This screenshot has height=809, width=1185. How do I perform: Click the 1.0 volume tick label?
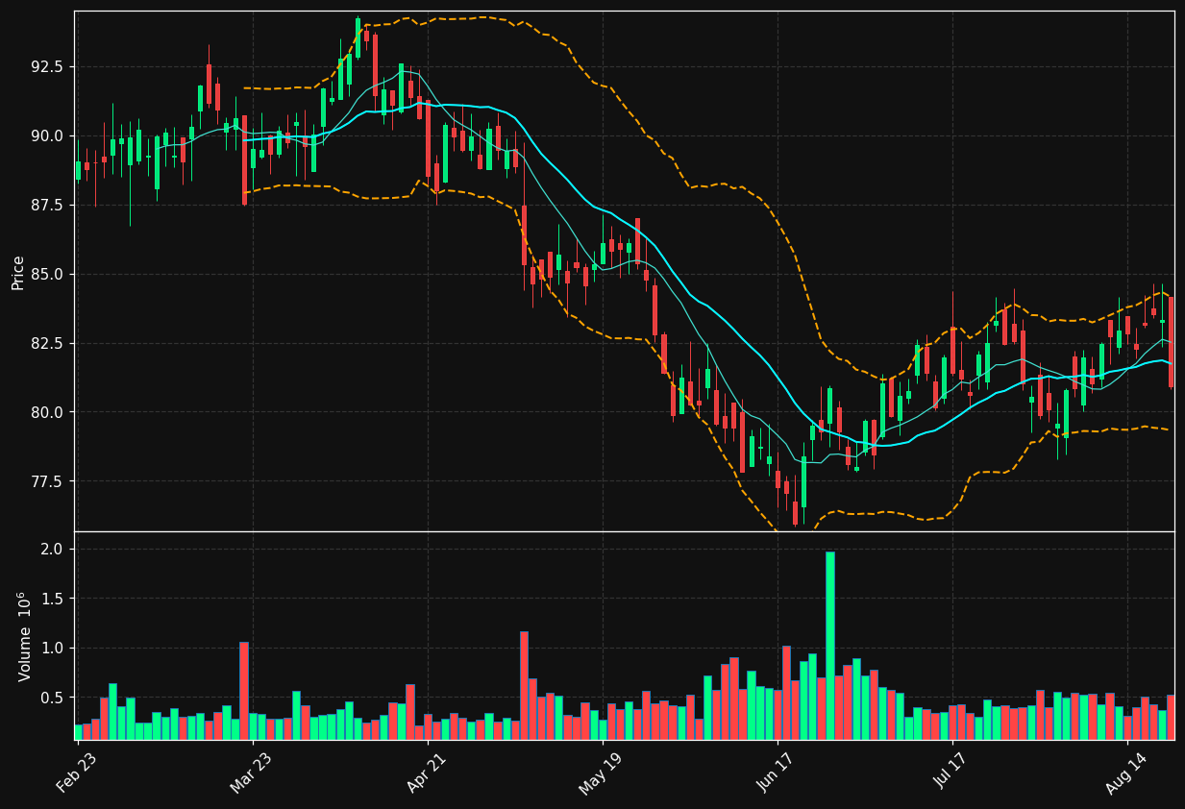(x=52, y=649)
